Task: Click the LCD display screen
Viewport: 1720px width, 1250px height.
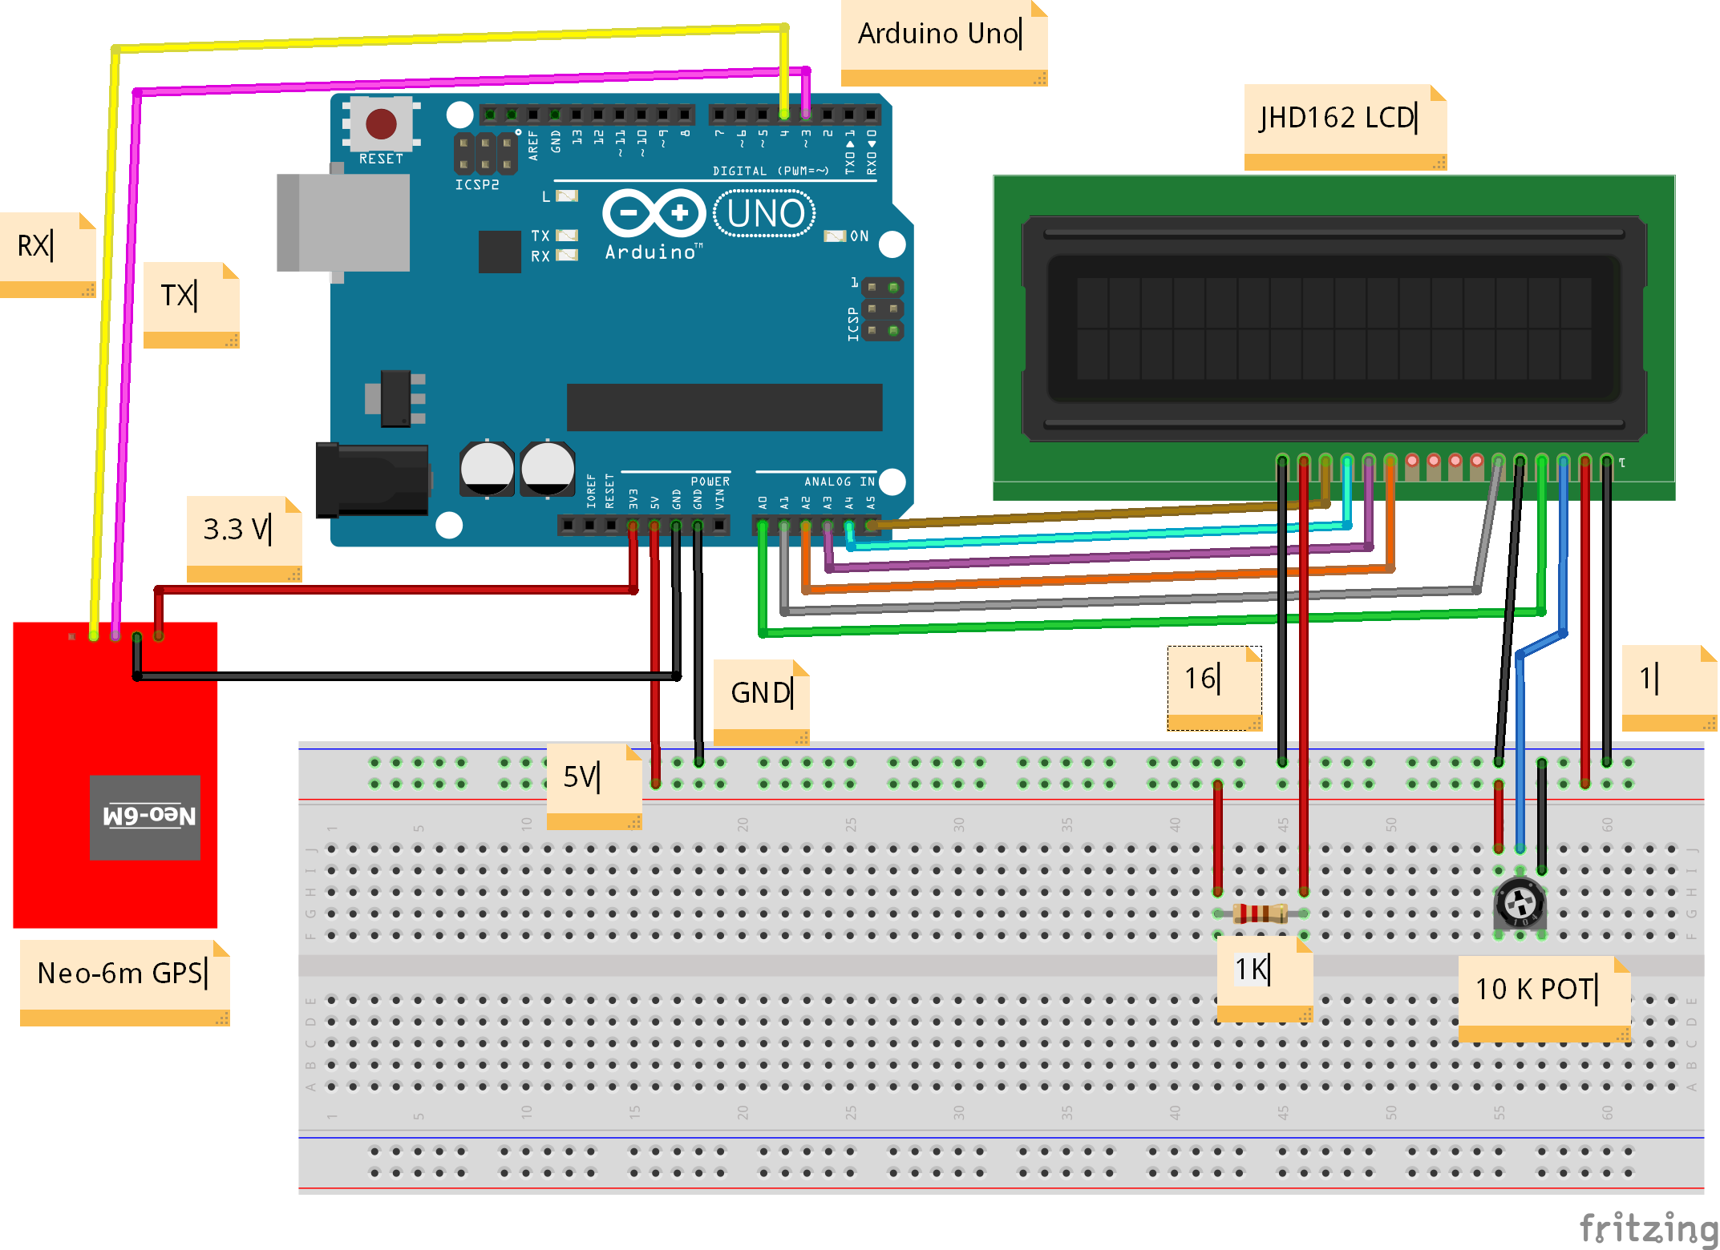Action: tap(1334, 329)
